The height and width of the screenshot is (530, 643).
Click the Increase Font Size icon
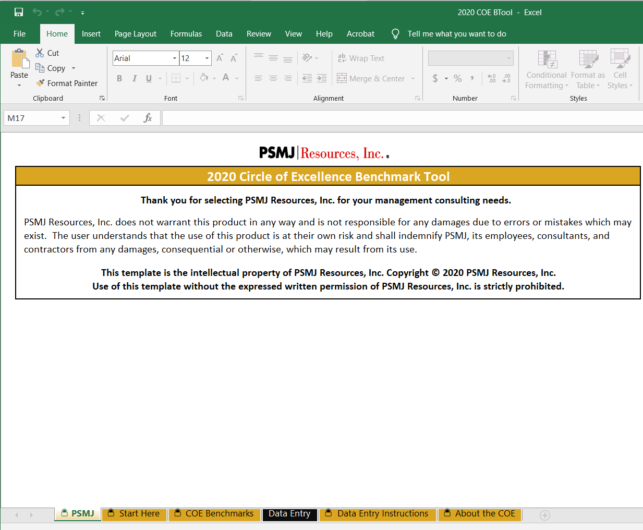point(220,58)
